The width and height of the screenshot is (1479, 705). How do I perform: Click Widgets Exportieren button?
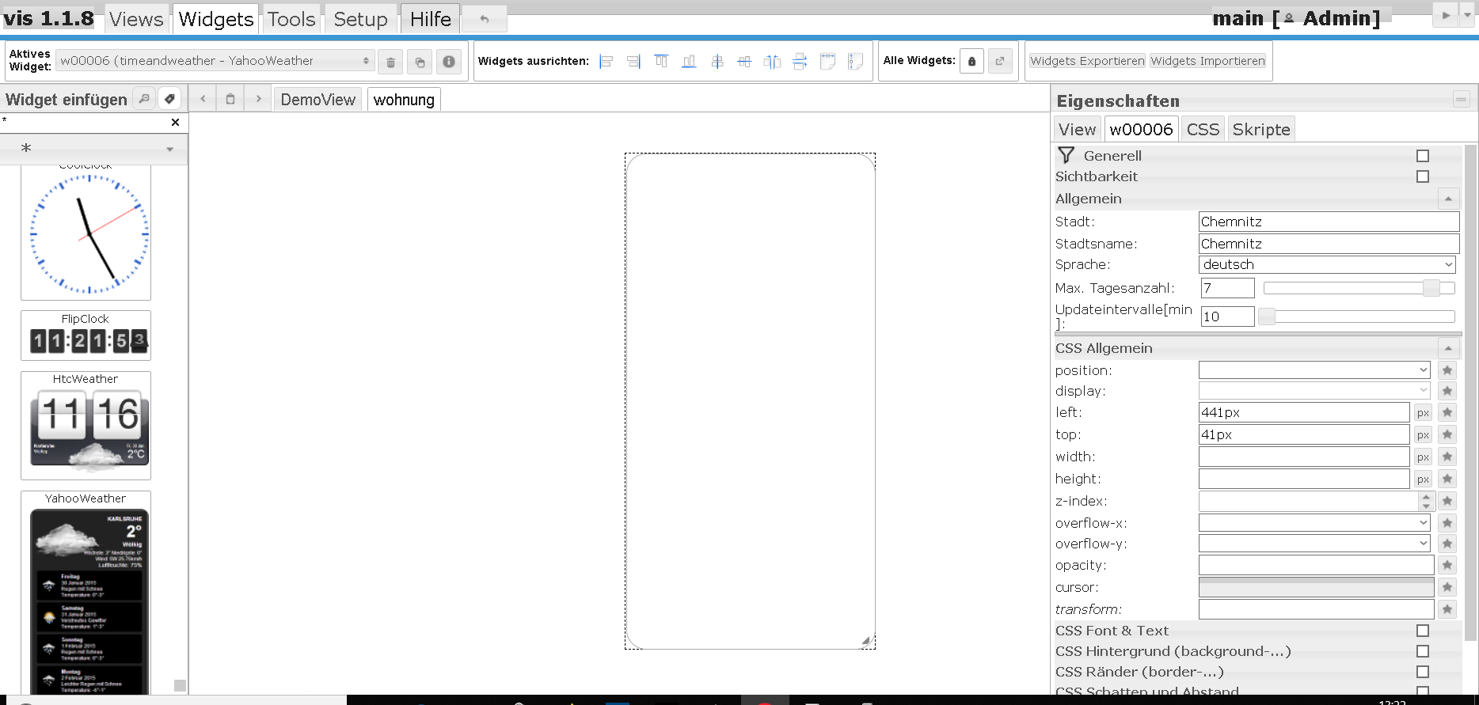click(x=1087, y=61)
